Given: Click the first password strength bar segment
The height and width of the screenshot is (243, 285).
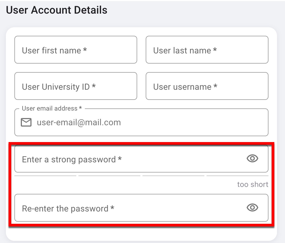Looking at the screenshot, I should coord(45,176).
